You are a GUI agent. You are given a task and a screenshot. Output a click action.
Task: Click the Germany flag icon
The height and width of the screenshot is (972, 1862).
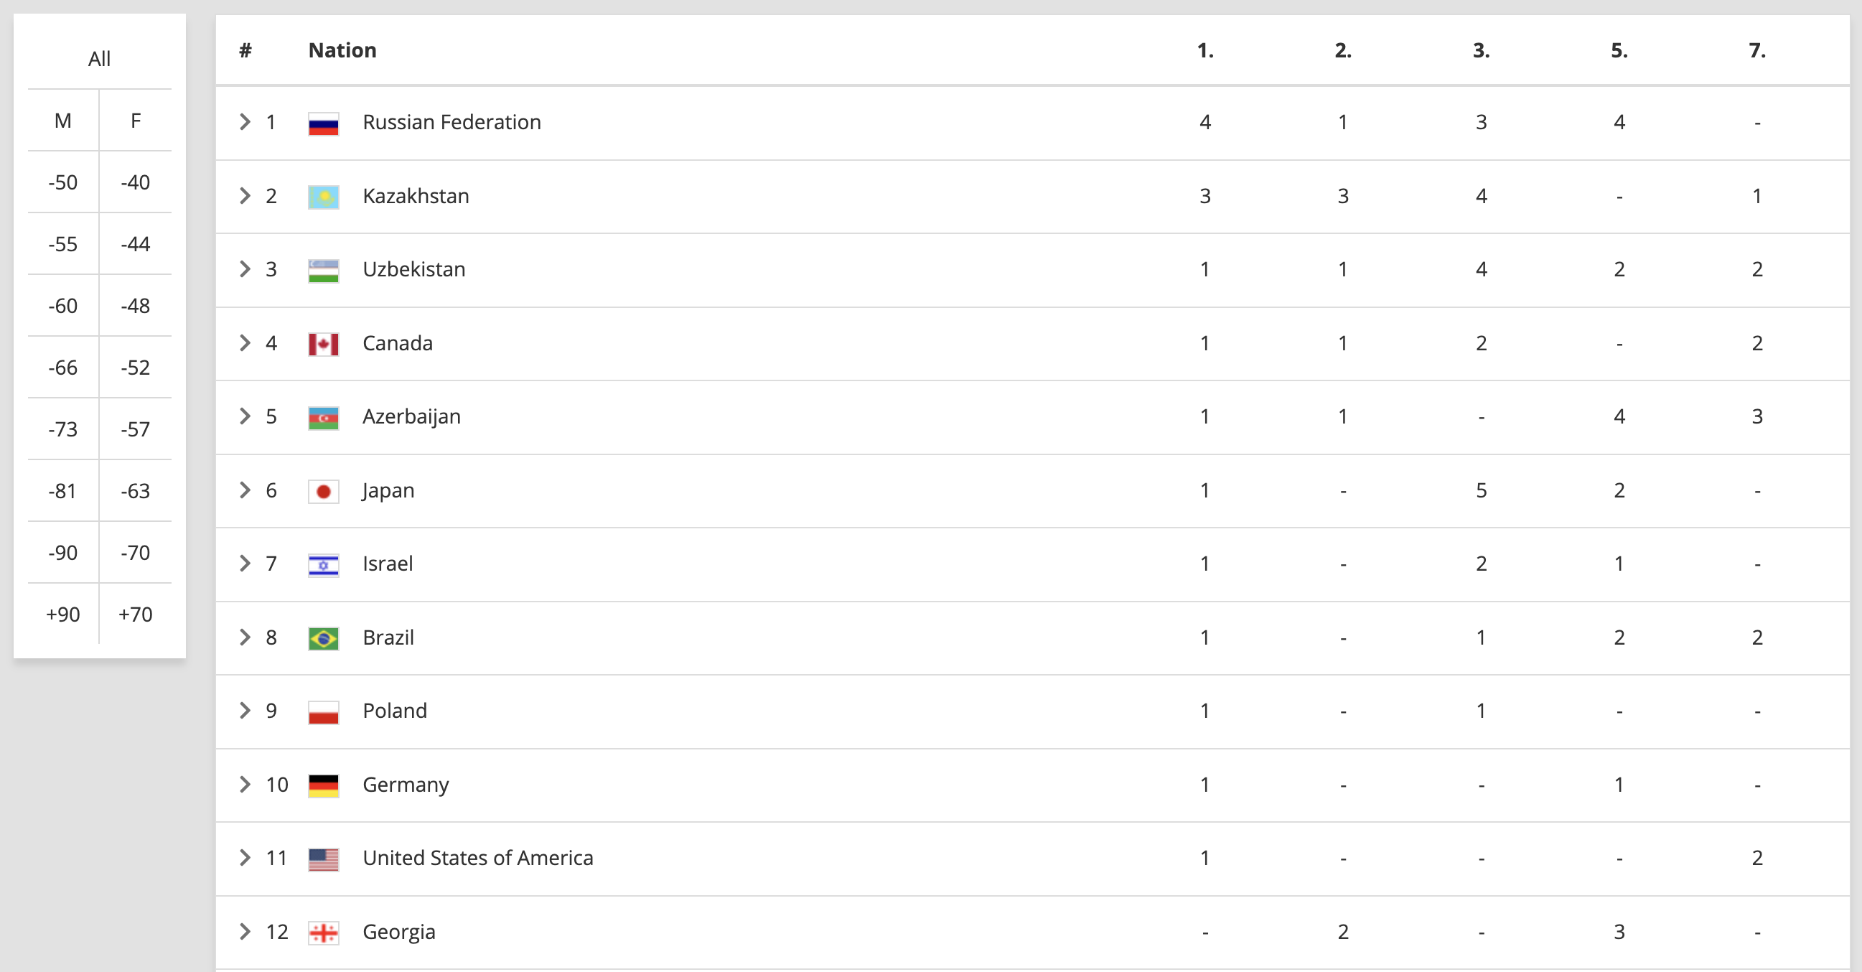coord(323,785)
